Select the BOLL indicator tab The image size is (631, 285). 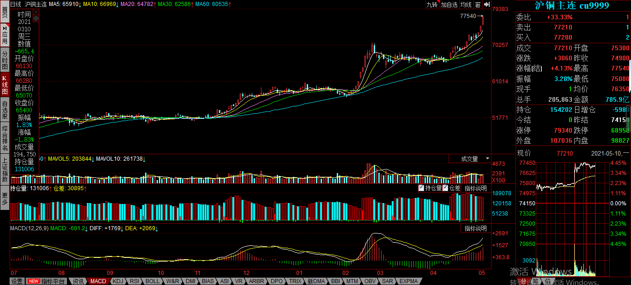tap(152, 281)
